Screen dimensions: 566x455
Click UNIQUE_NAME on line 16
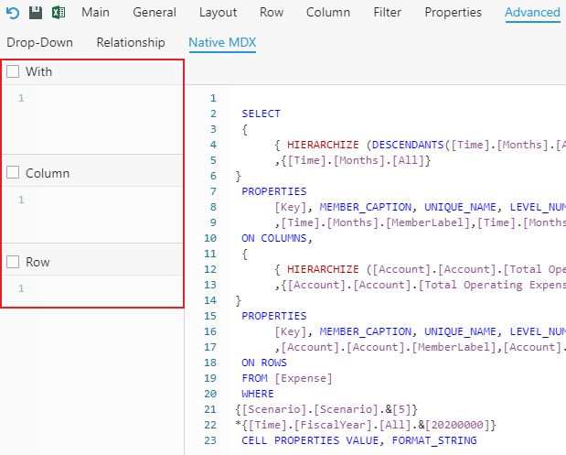coord(460,331)
